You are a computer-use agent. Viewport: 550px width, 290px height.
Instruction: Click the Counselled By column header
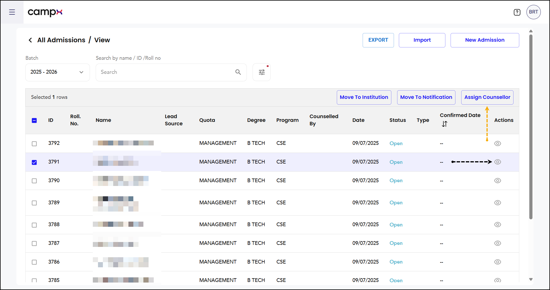click(x=324, y=120)
